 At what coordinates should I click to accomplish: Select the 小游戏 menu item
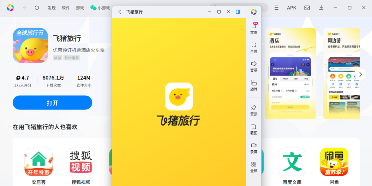pyautogui.click(x=100, y=8)
